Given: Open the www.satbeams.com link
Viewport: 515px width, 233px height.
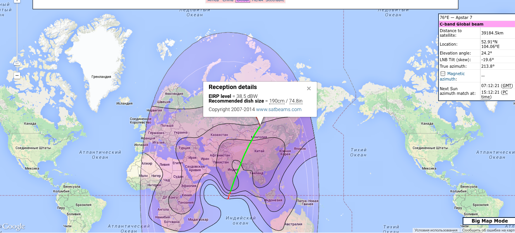Looking at the screenshot, I should coord(278,110).
